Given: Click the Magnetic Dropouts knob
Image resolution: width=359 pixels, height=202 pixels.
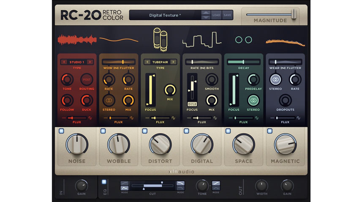Looking at the screenshot, I should point(285,100).
